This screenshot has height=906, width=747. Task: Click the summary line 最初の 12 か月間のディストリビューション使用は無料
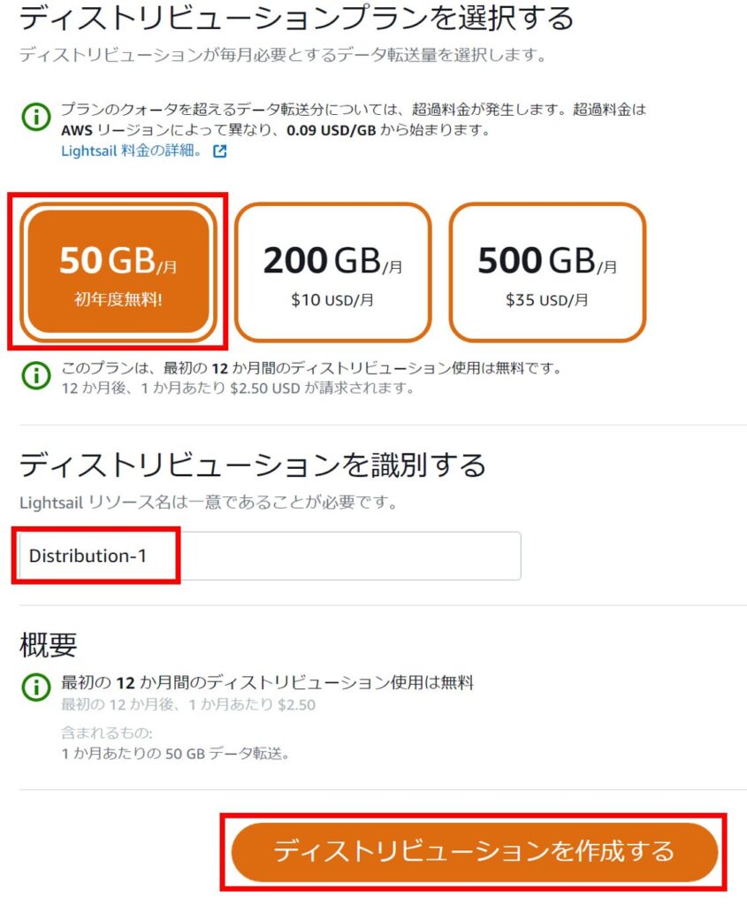tap(267, 683)
